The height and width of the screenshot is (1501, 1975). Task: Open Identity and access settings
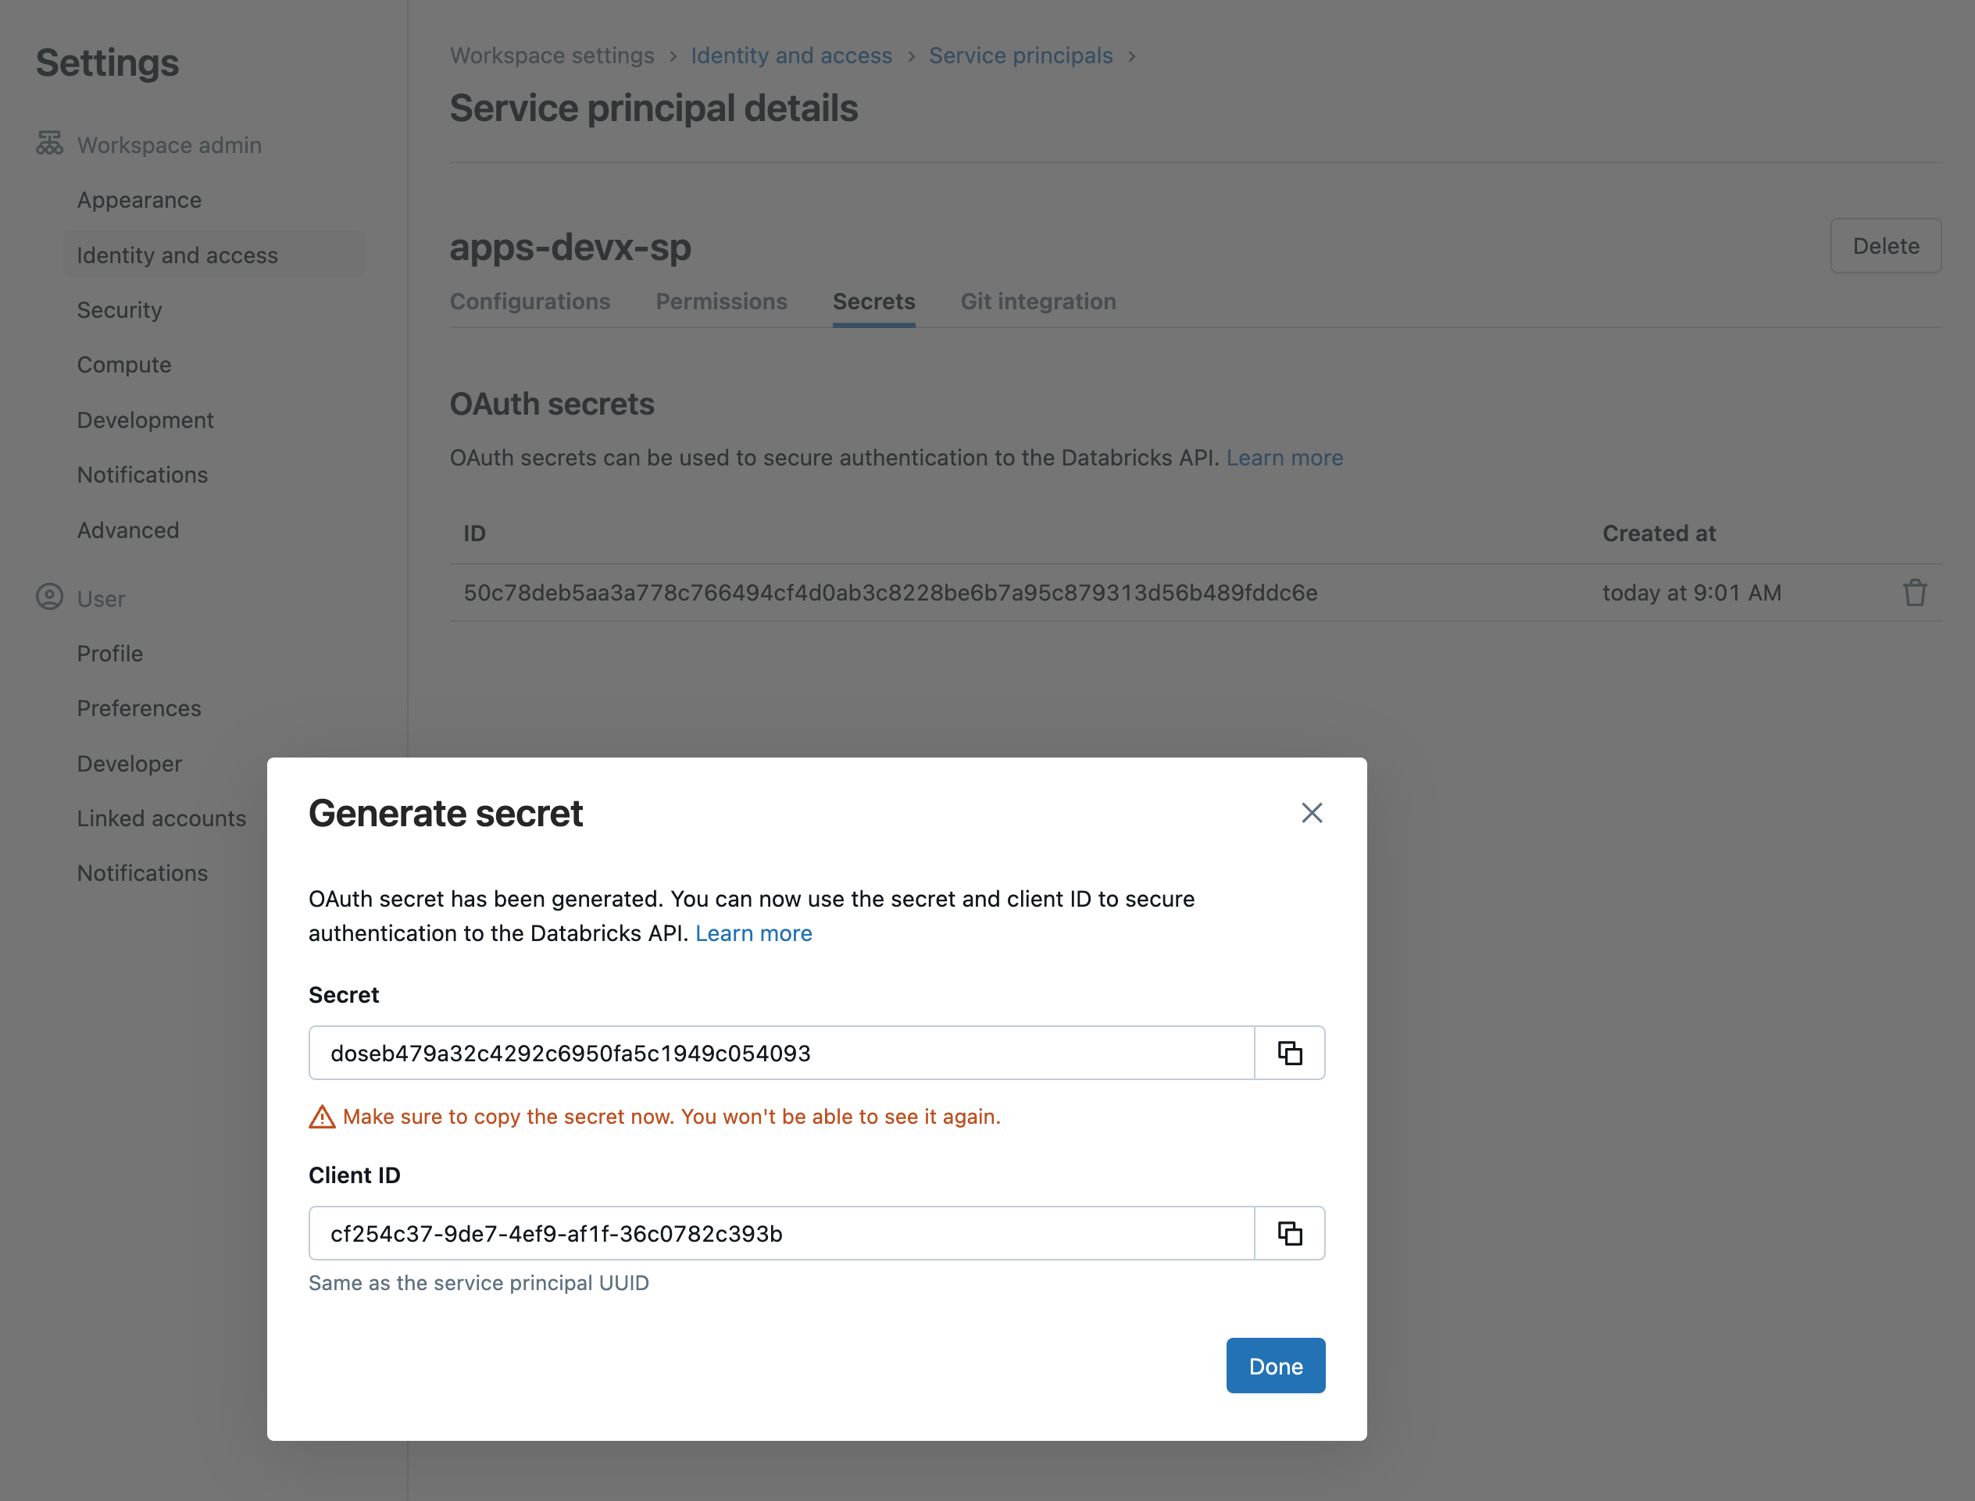tap(177, 254)
